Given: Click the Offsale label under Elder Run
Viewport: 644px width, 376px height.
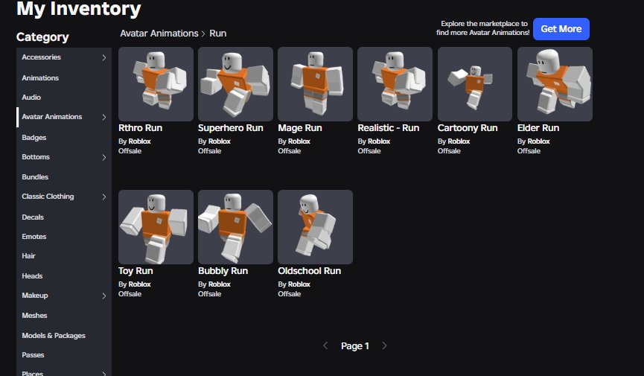Looking at the screenshot, I should (x=529, y=151).
